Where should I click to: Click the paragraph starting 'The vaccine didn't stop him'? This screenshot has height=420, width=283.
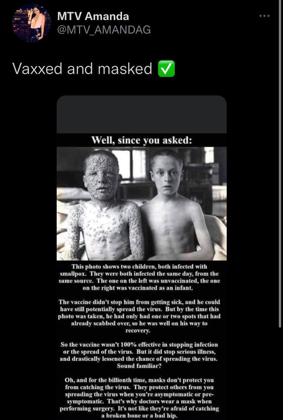coord(139,316)
